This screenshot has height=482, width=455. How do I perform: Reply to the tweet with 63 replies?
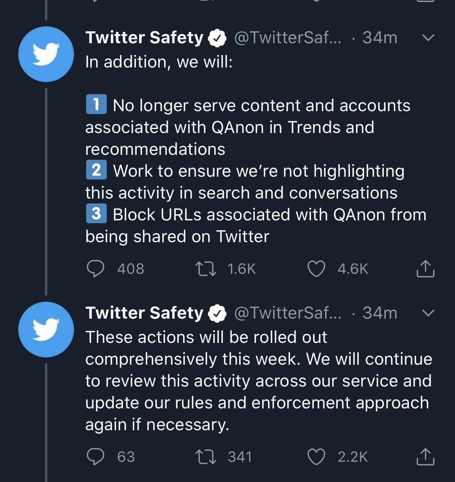click(x=95, y=457)
